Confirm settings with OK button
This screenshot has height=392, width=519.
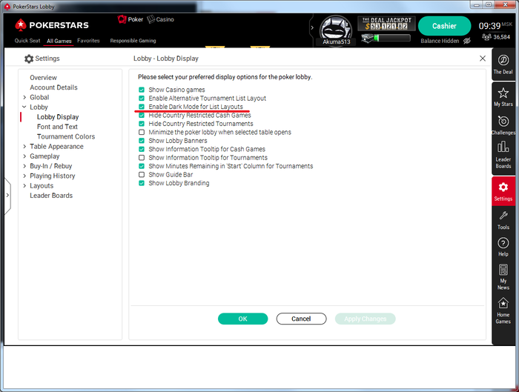click(242, 319)
